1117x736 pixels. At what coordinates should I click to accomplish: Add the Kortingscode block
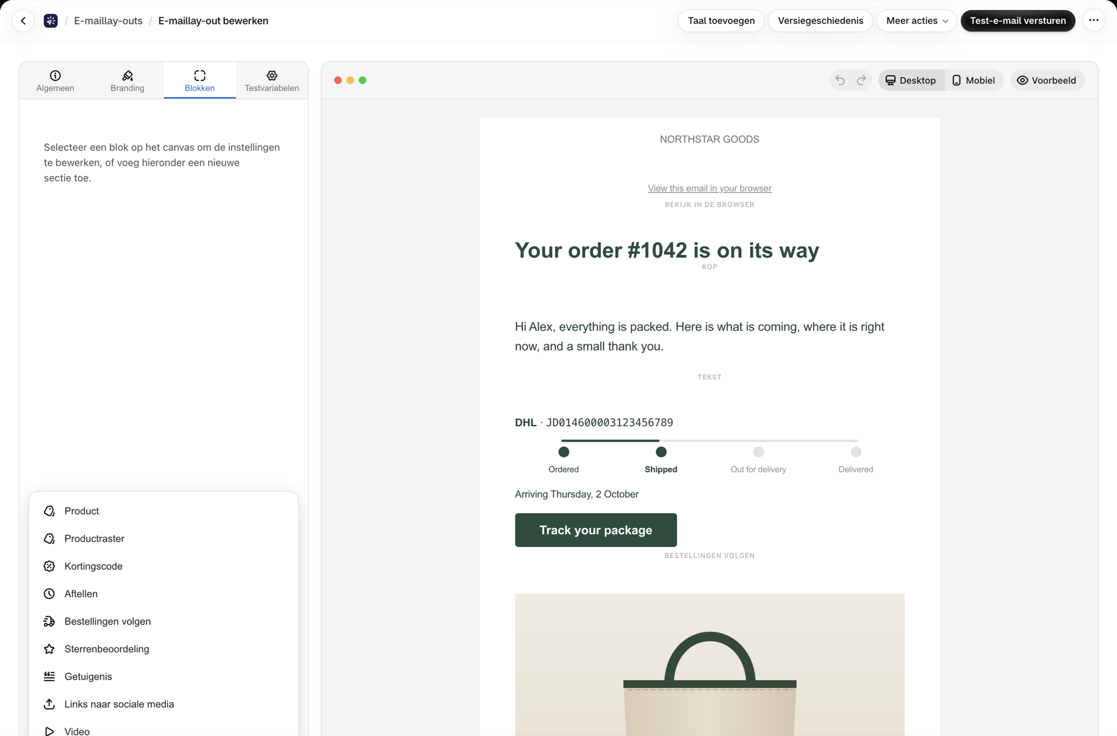pos(163,566)
